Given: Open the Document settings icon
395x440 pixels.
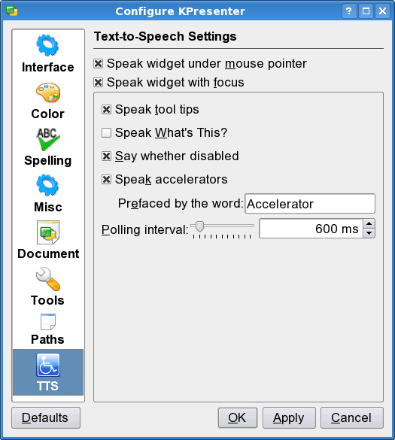Looking at the screenshot, I should (x=48, y=232).
